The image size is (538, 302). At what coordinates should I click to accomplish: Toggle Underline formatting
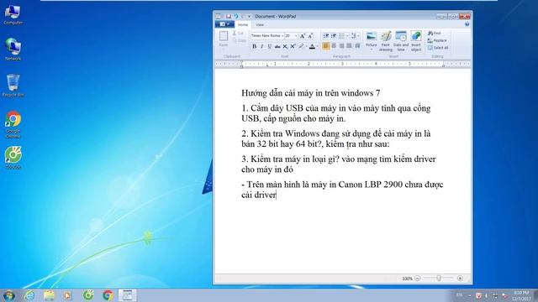270,46
